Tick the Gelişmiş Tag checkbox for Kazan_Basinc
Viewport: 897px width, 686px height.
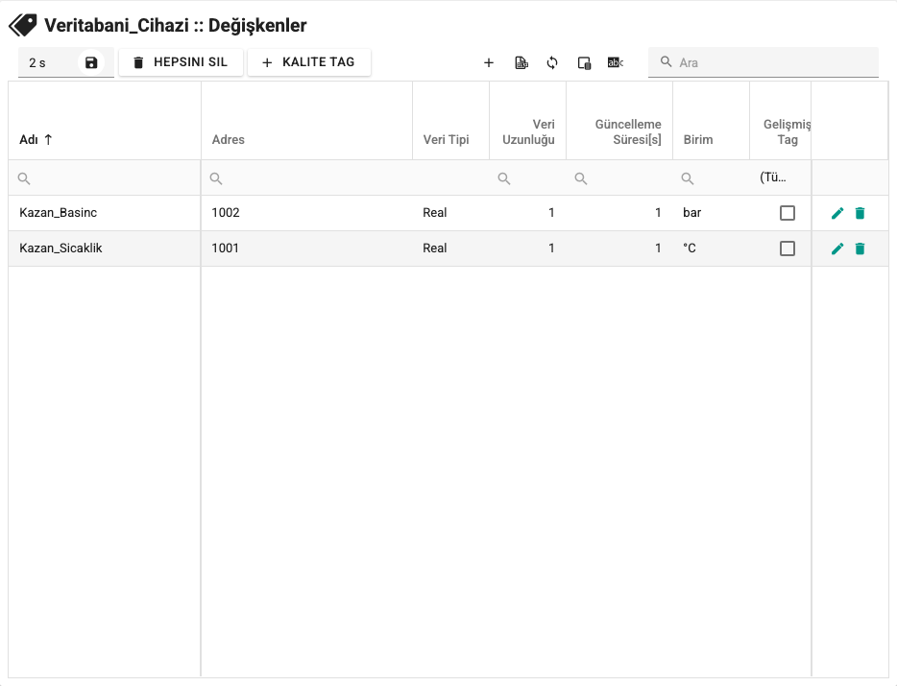[x=788, y=213]
